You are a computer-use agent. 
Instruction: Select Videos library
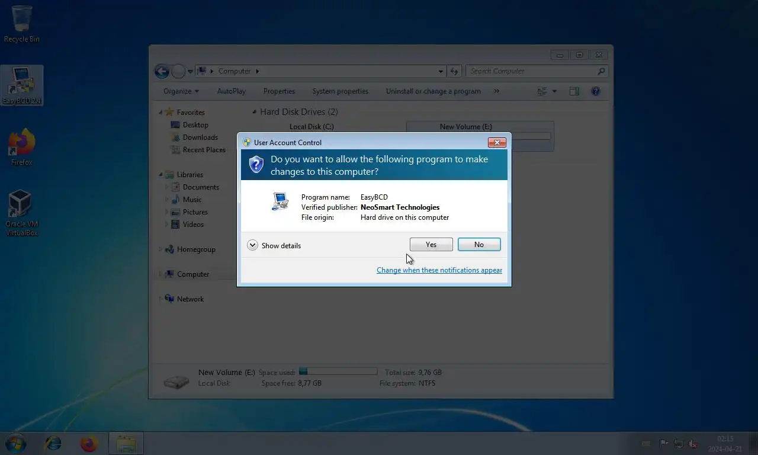[x=193, y=225]
